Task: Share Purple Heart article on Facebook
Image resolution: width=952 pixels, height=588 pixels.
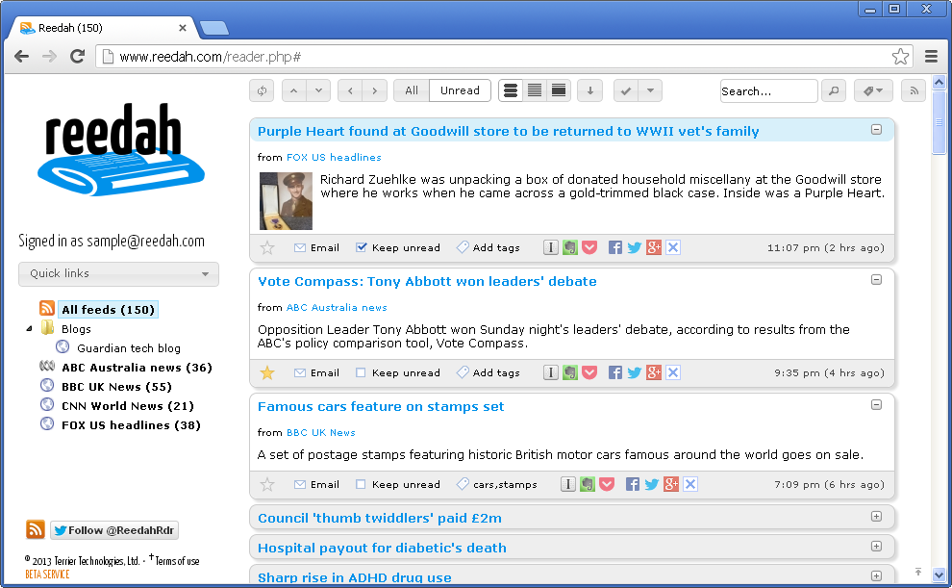Action: [x=615, y=247]
